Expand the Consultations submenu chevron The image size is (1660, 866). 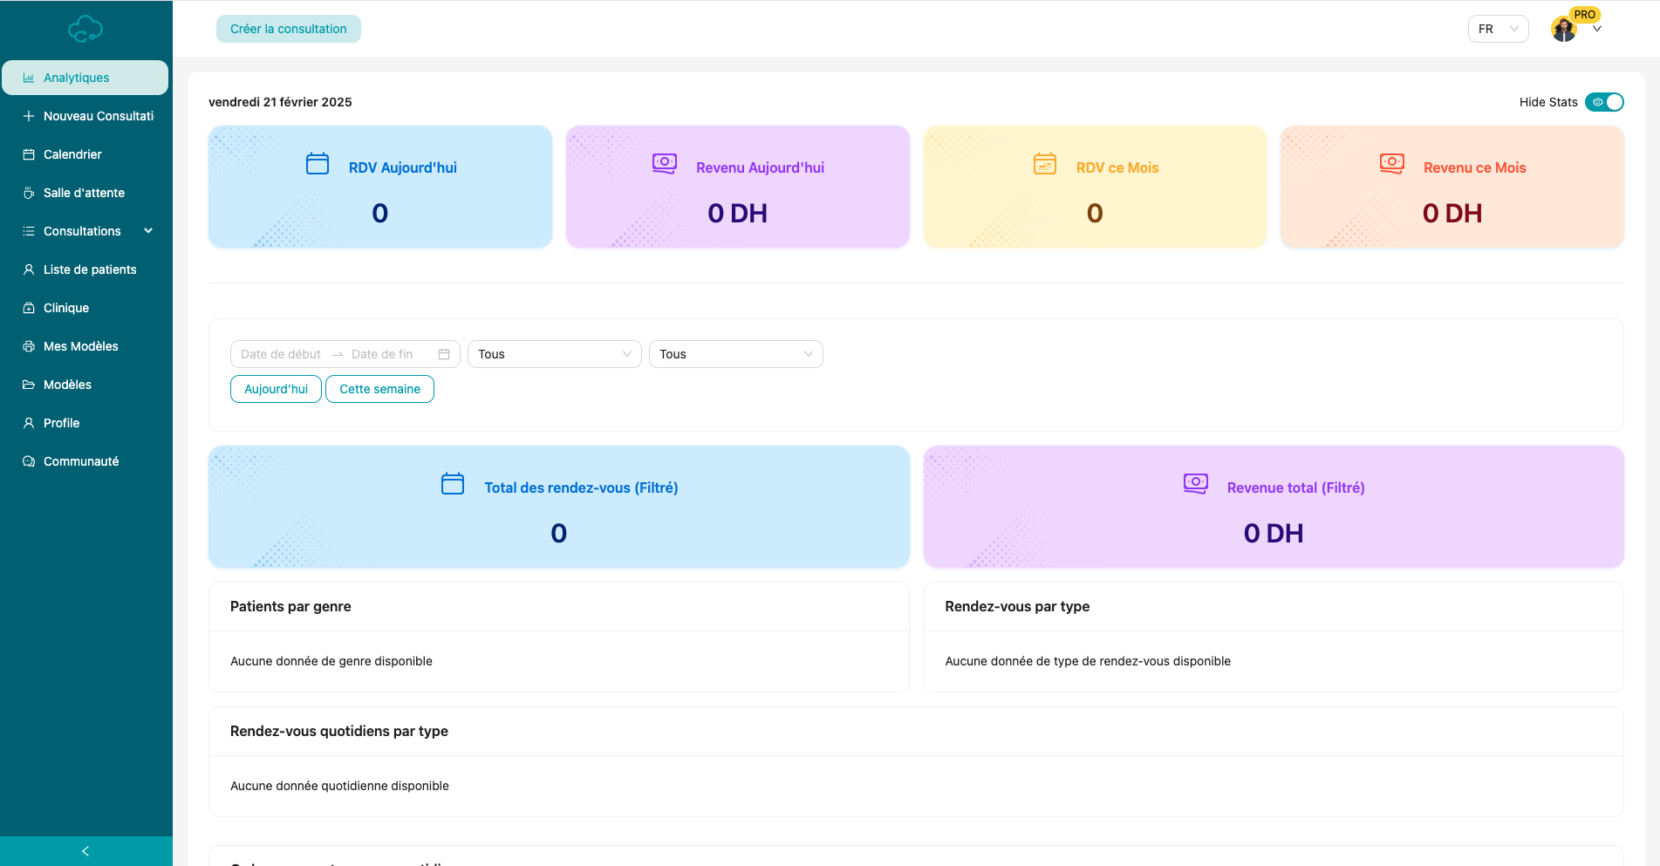[148, 231]
